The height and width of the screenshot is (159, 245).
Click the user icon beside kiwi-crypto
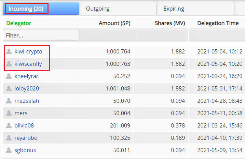9,51
